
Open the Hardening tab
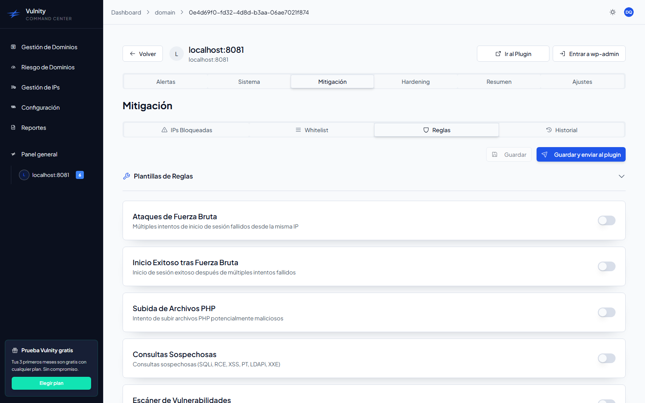416,81
